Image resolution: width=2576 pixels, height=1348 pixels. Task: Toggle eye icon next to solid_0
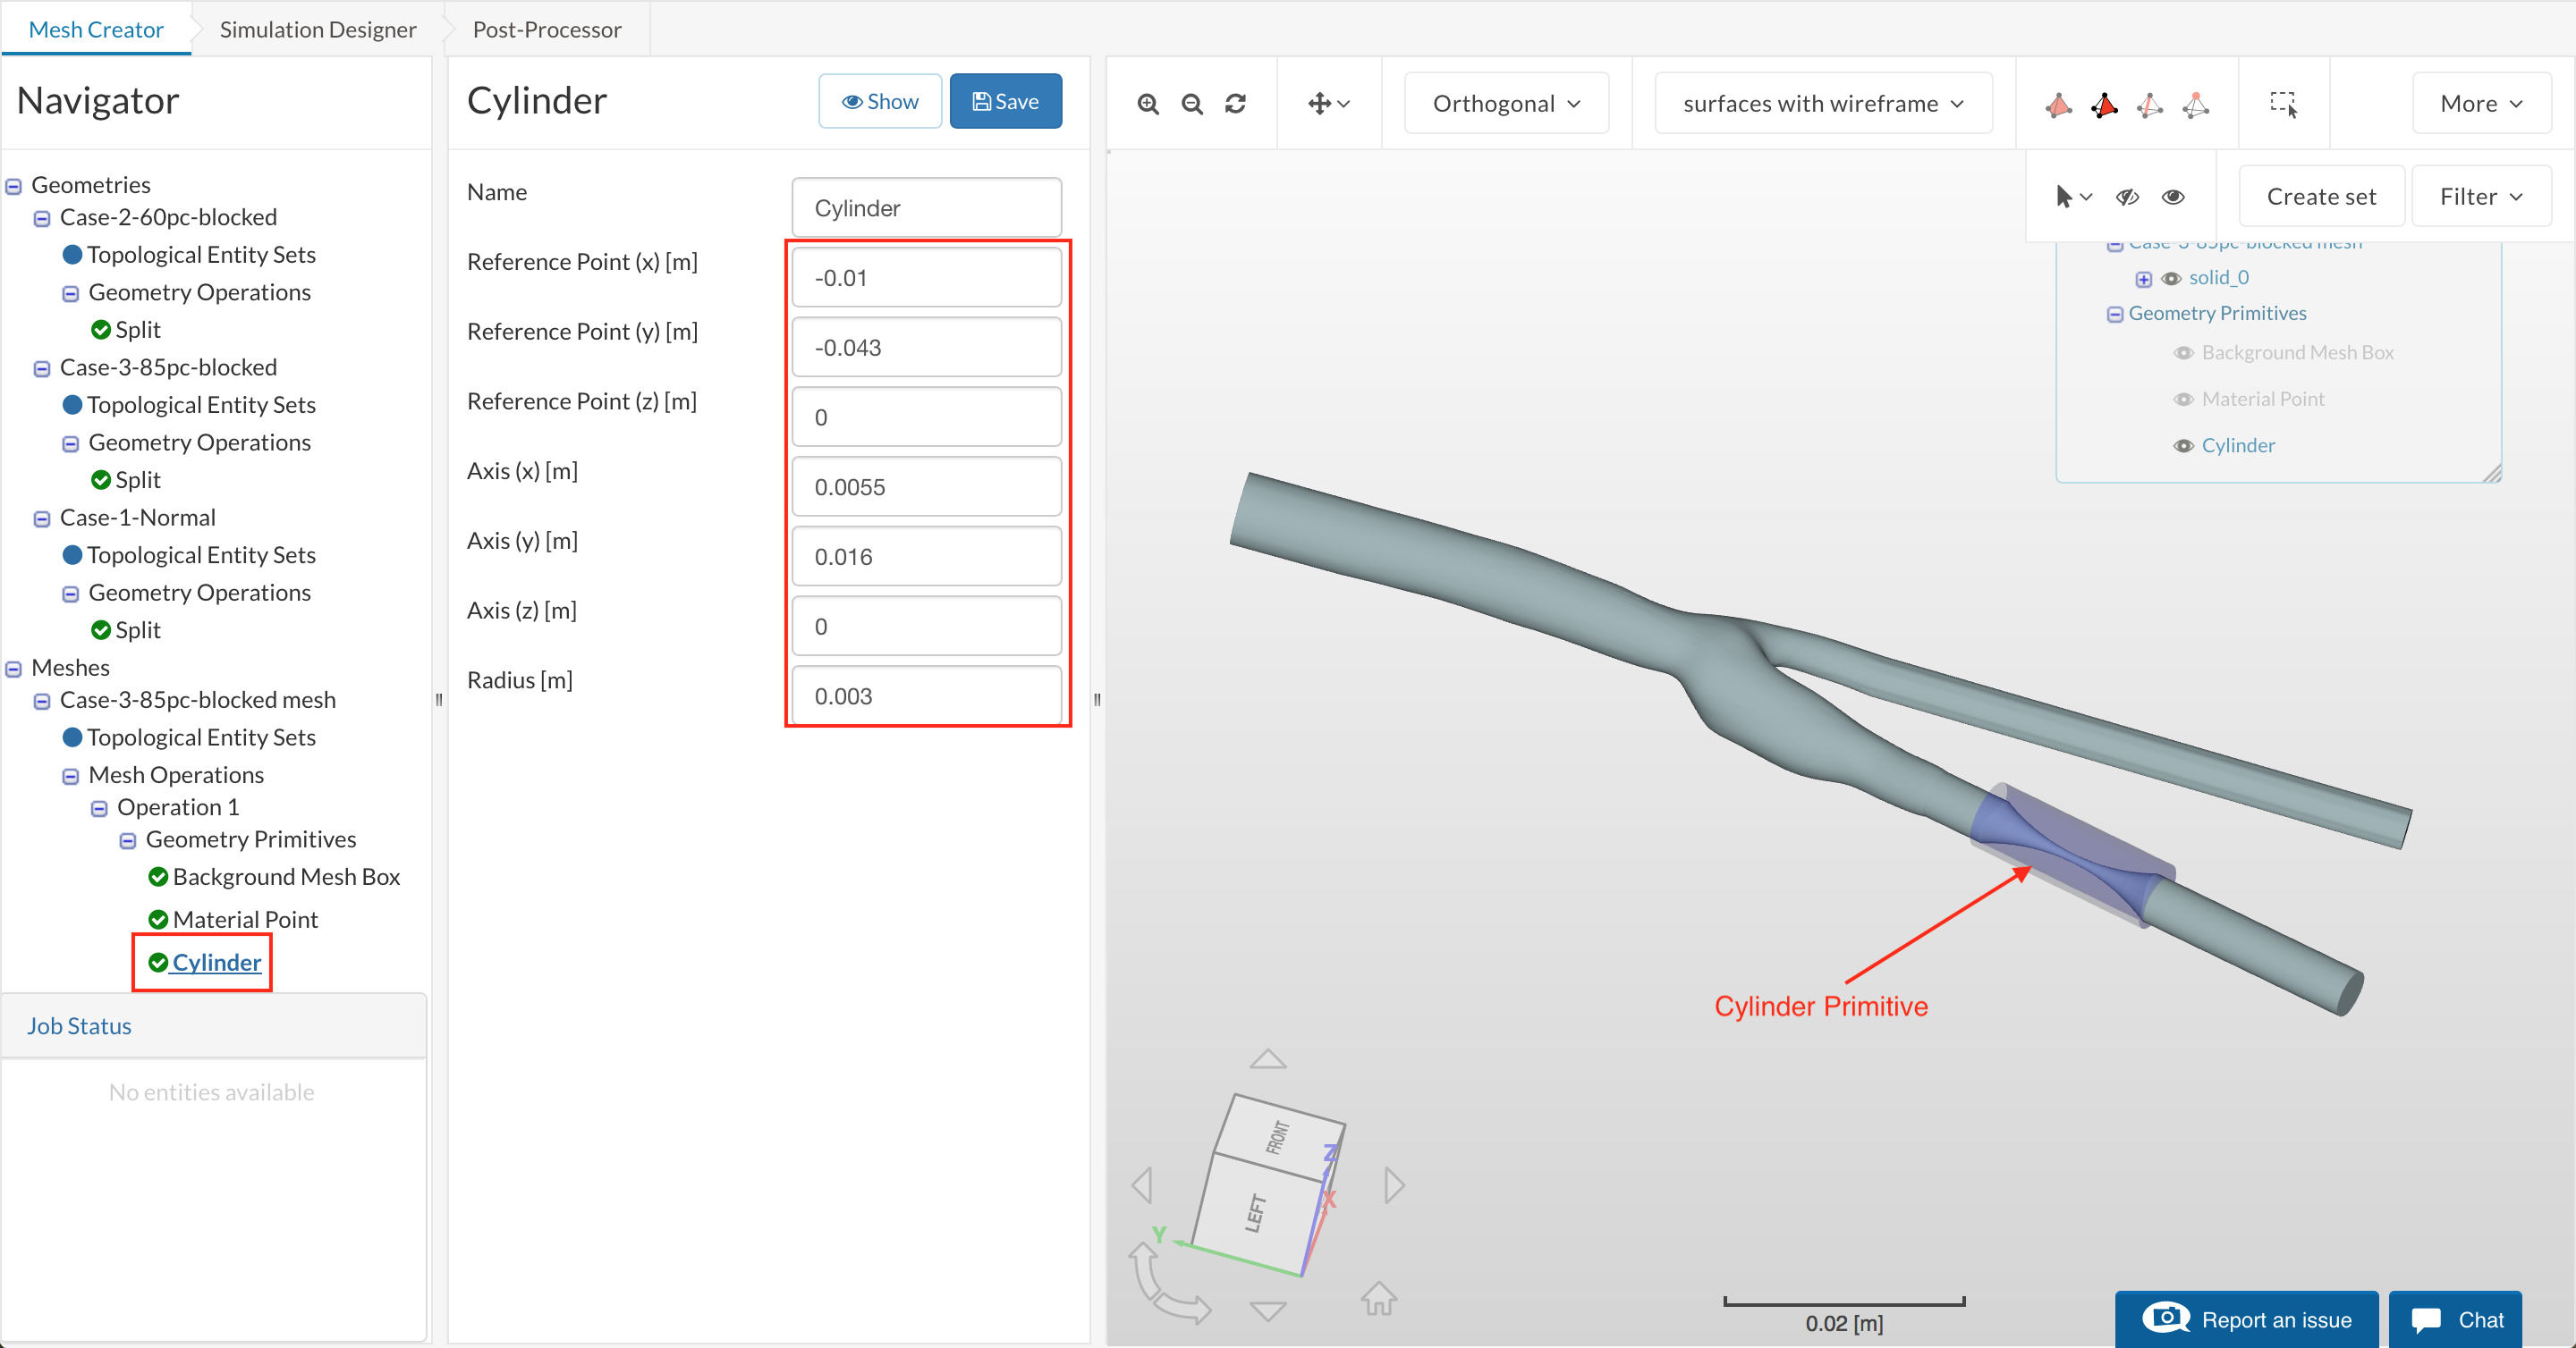pyautogui.click(x=2171, y=279)
